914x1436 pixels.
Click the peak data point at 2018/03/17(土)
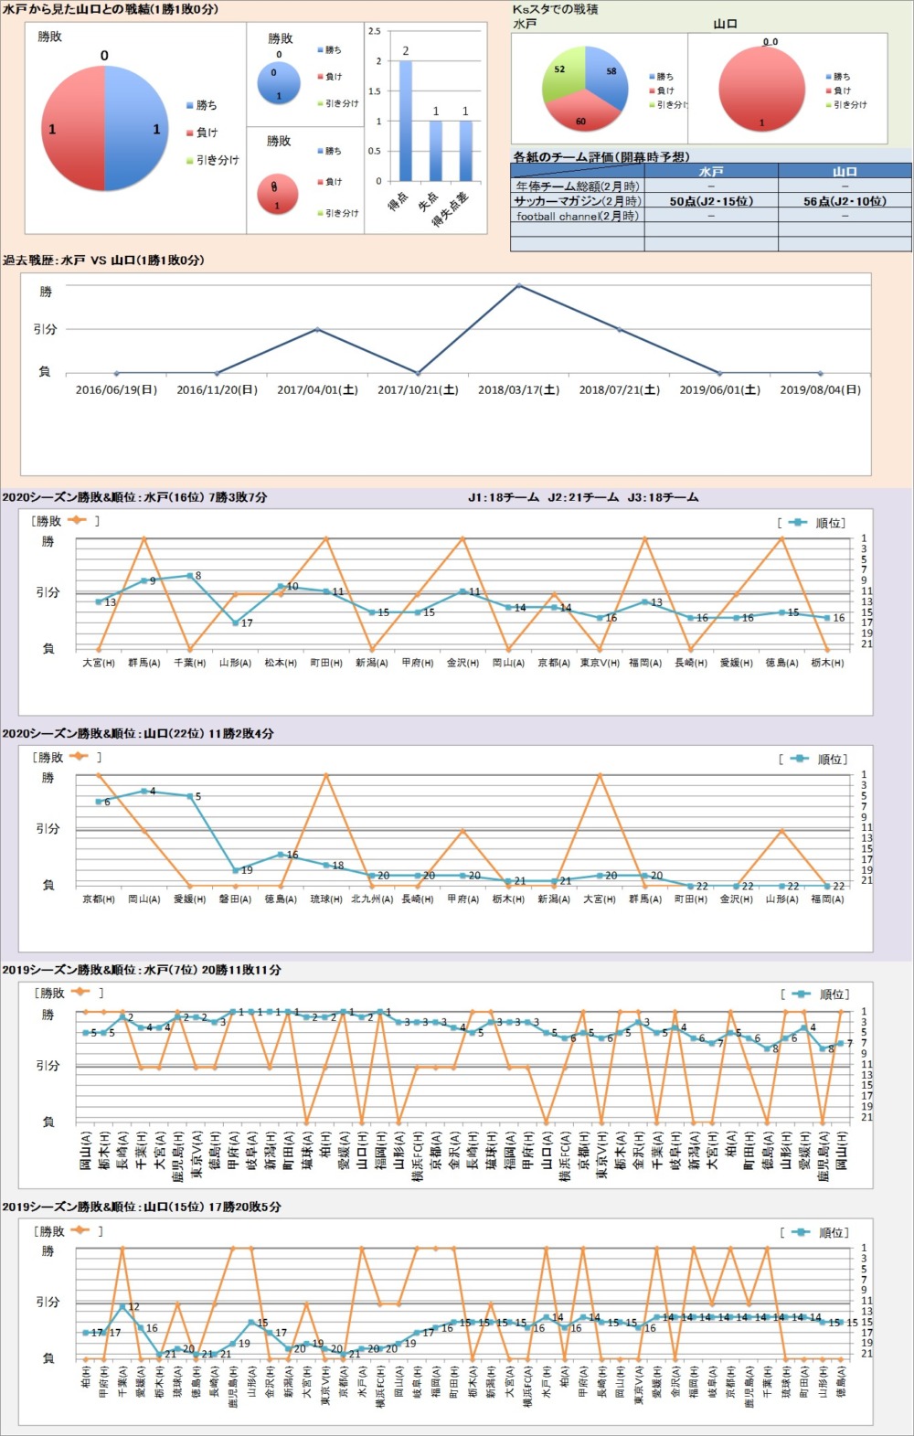pos(519,285)
